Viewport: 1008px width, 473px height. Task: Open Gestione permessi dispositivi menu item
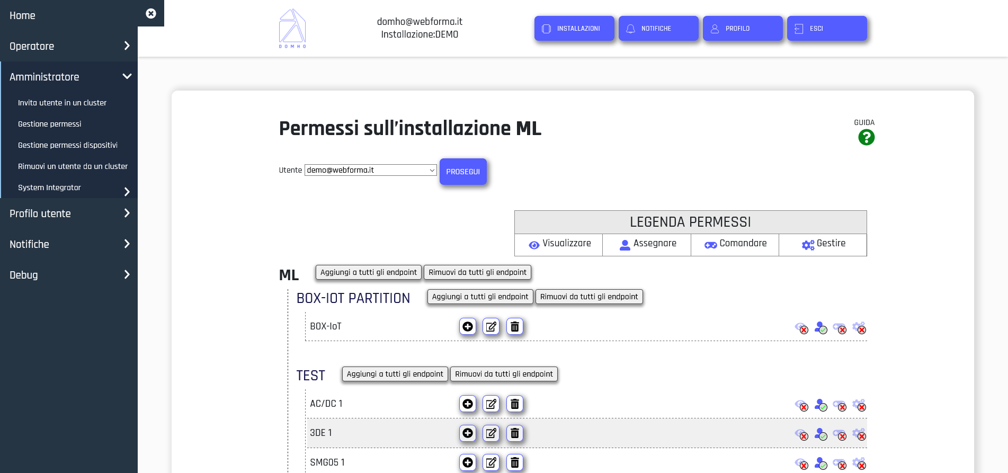68,145
